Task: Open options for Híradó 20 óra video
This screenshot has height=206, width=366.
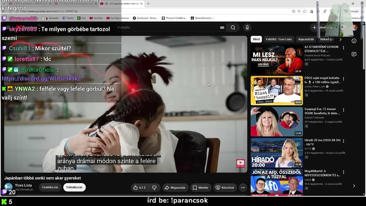Action: [x=343, y=141]
